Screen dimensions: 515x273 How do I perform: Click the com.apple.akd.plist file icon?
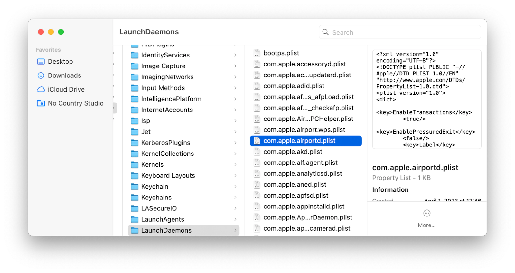pos(257,152)
